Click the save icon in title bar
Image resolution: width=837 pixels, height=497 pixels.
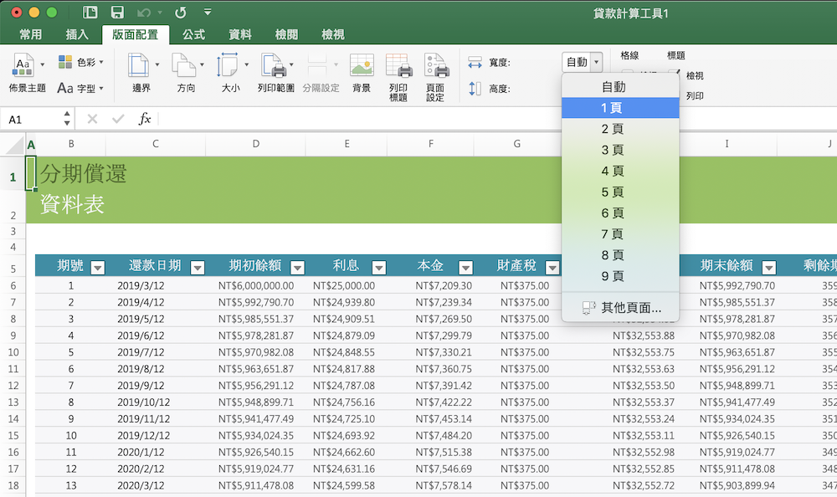(x=117, y=13)
